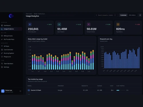Open Dashboard from the sidebar
Screen dimensions: 143x107
pos(11,25)
